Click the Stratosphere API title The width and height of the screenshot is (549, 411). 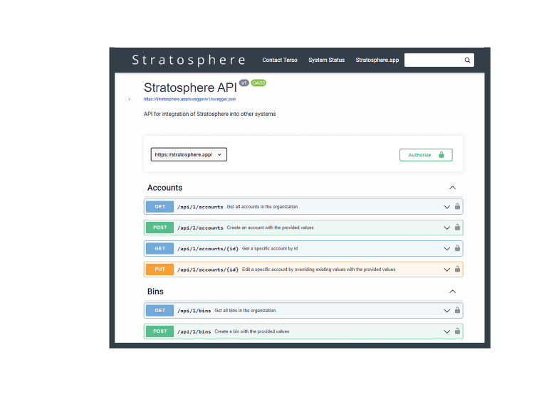tap(190, 87)
